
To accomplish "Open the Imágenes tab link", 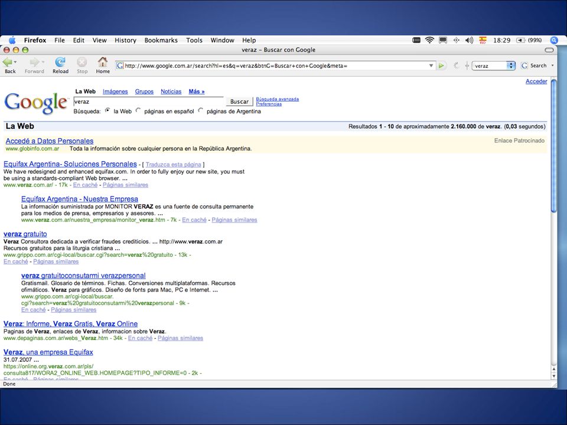I will 115,91.
